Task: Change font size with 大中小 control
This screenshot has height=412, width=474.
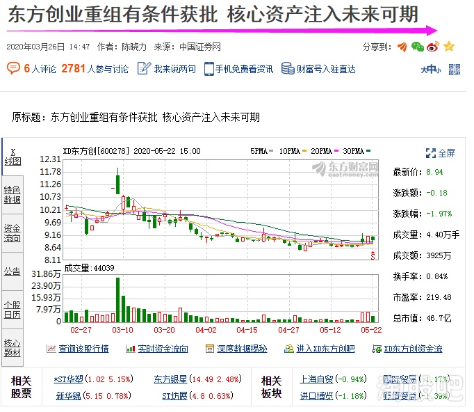Action: (x=430, y=69)
